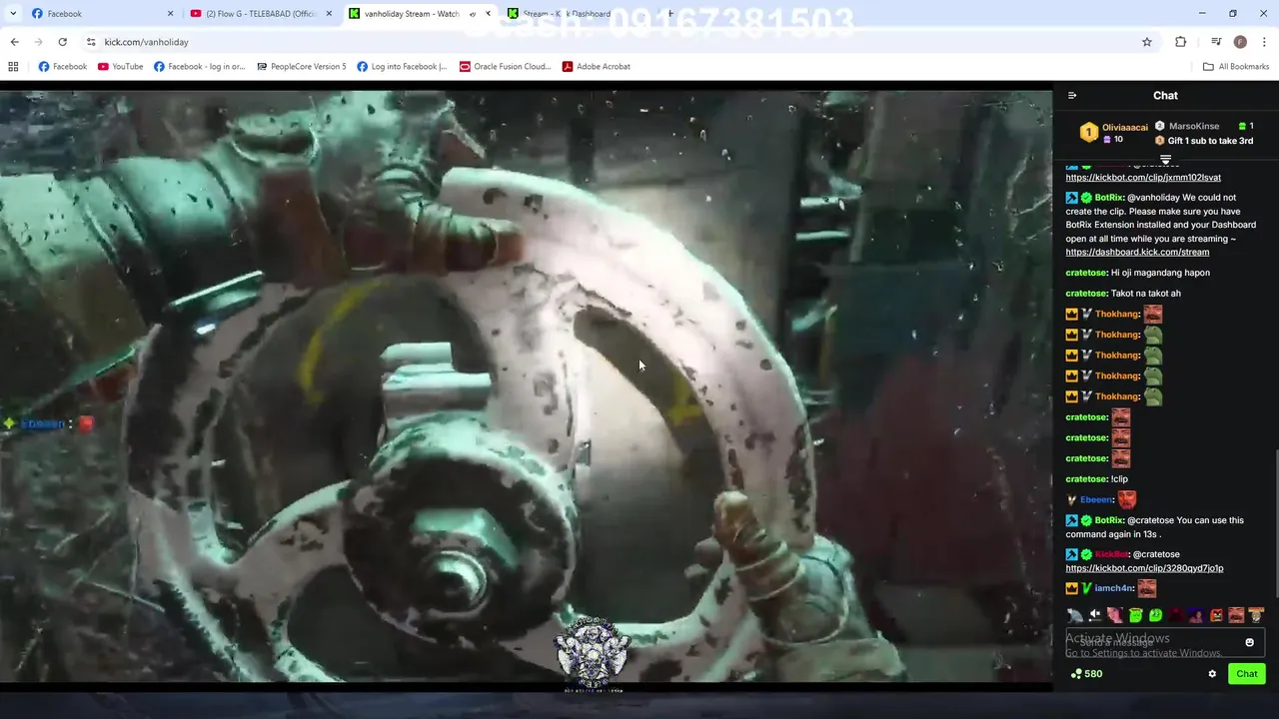Screen dimensions: 1279x719
Task: Bookmark this page with the star icon
Action: point(1147,42)
